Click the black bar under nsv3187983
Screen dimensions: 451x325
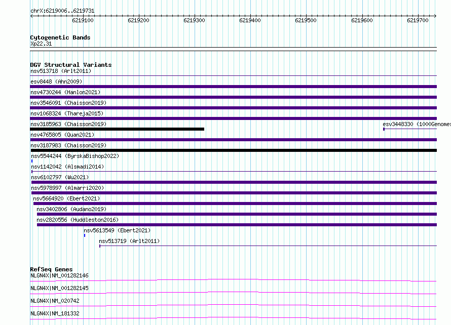coord(234,150)
